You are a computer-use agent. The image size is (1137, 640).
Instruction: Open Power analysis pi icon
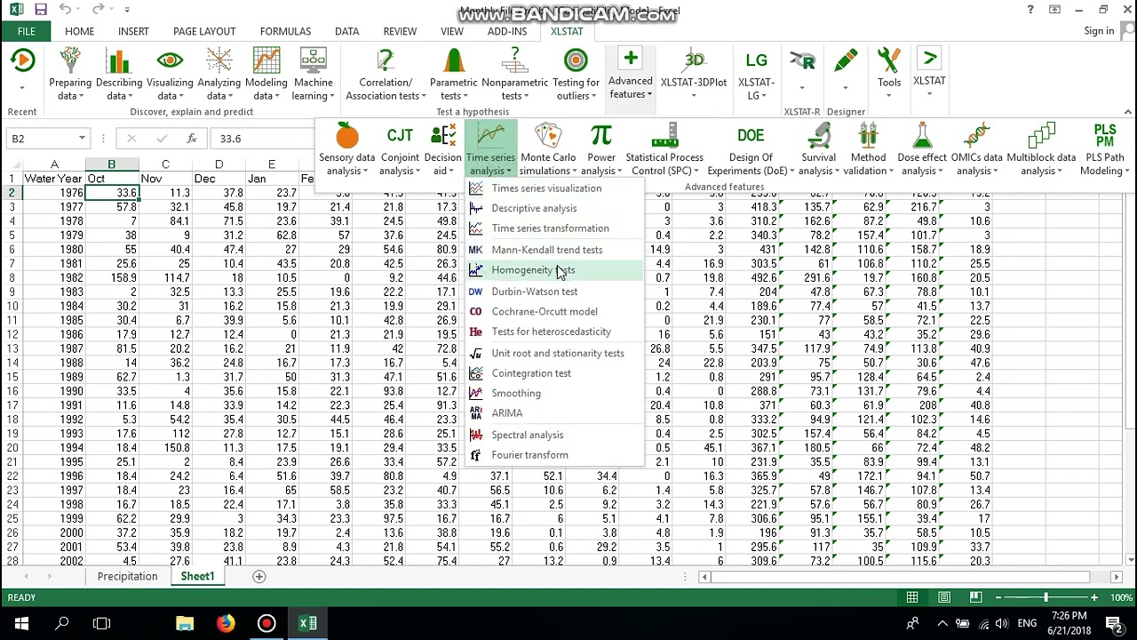coord(601,135)
